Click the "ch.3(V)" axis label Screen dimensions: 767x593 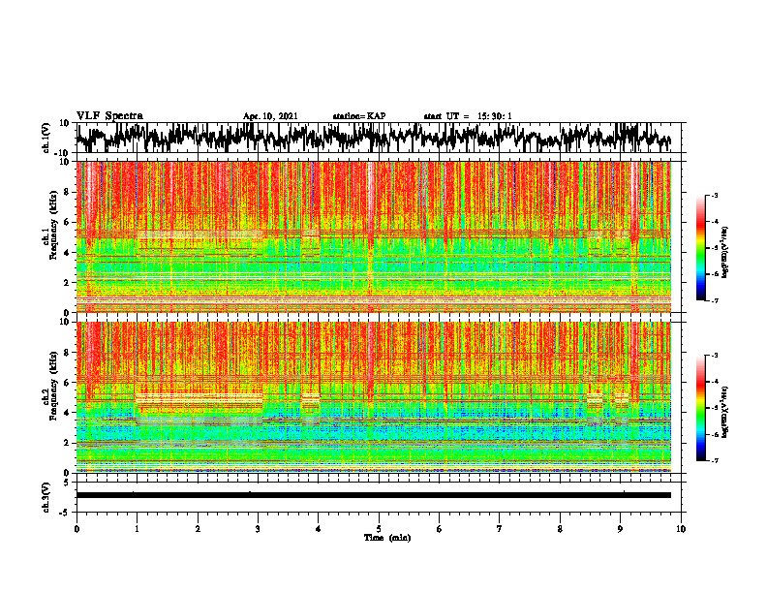pos(46,497)
